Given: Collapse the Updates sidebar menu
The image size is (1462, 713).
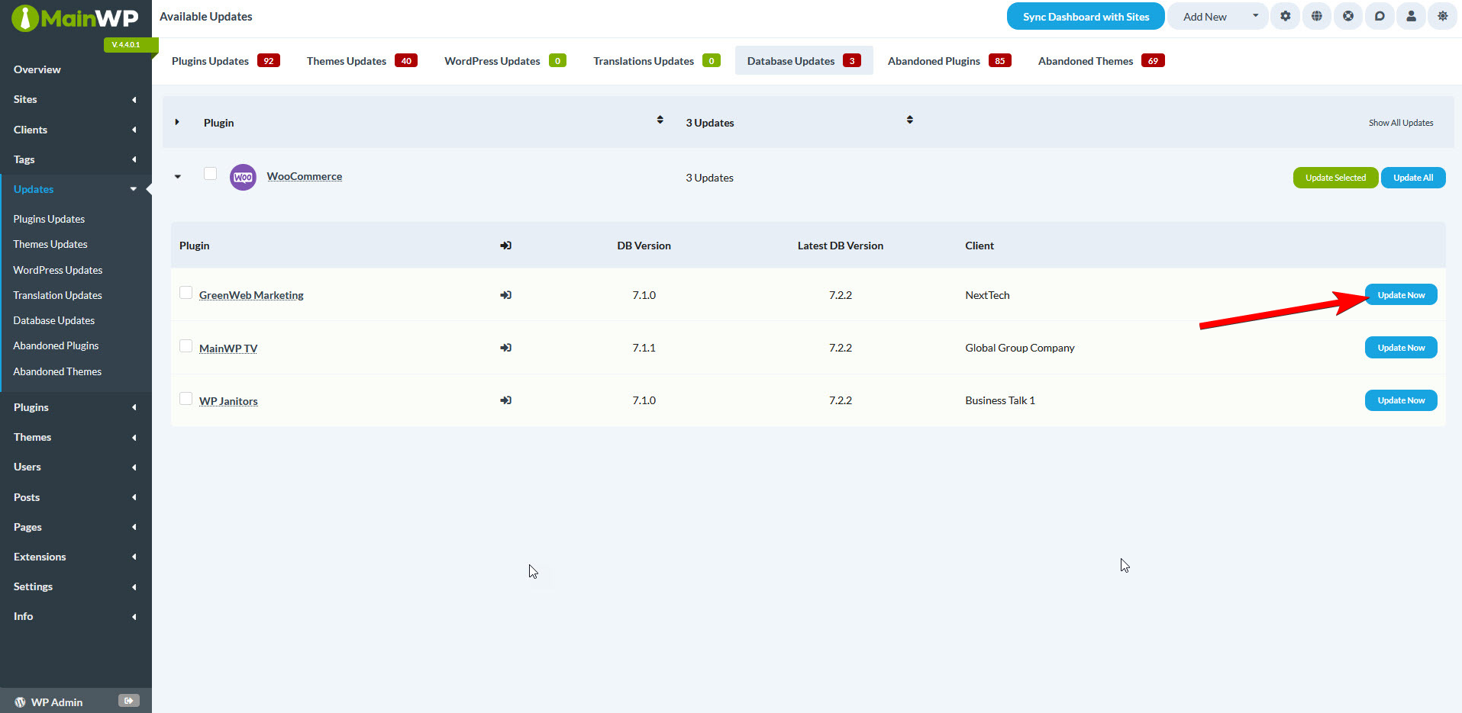Looking at the screenshot, I should point(134,189).
